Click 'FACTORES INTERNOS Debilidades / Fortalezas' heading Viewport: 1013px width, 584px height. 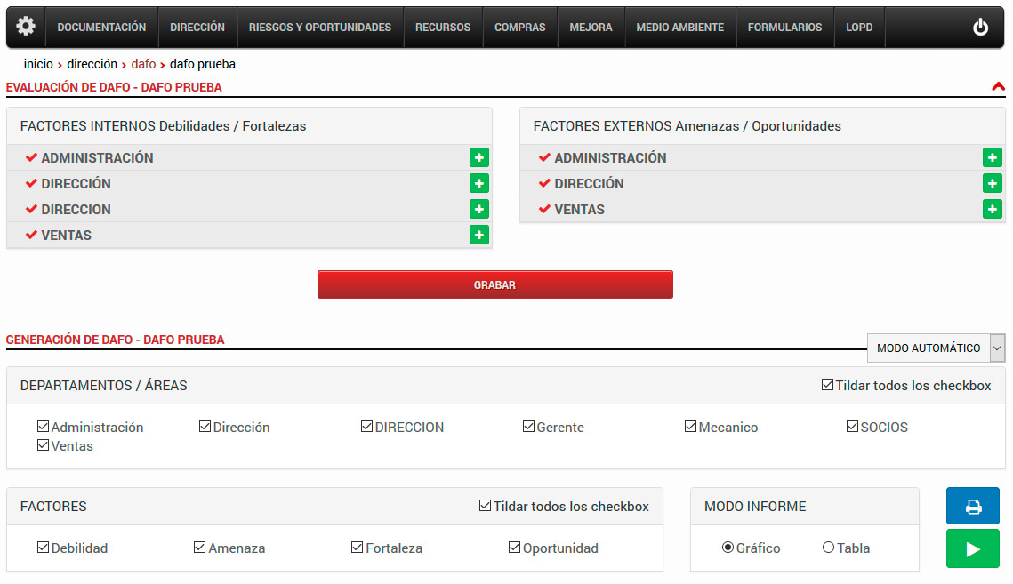pos(163,126)
